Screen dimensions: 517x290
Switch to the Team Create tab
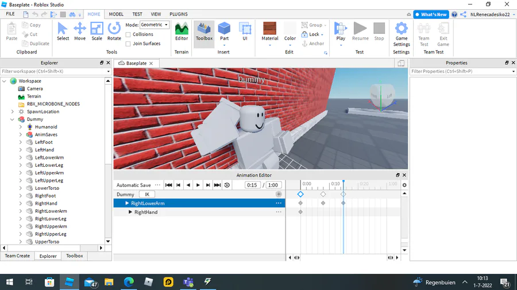(17, 256)
